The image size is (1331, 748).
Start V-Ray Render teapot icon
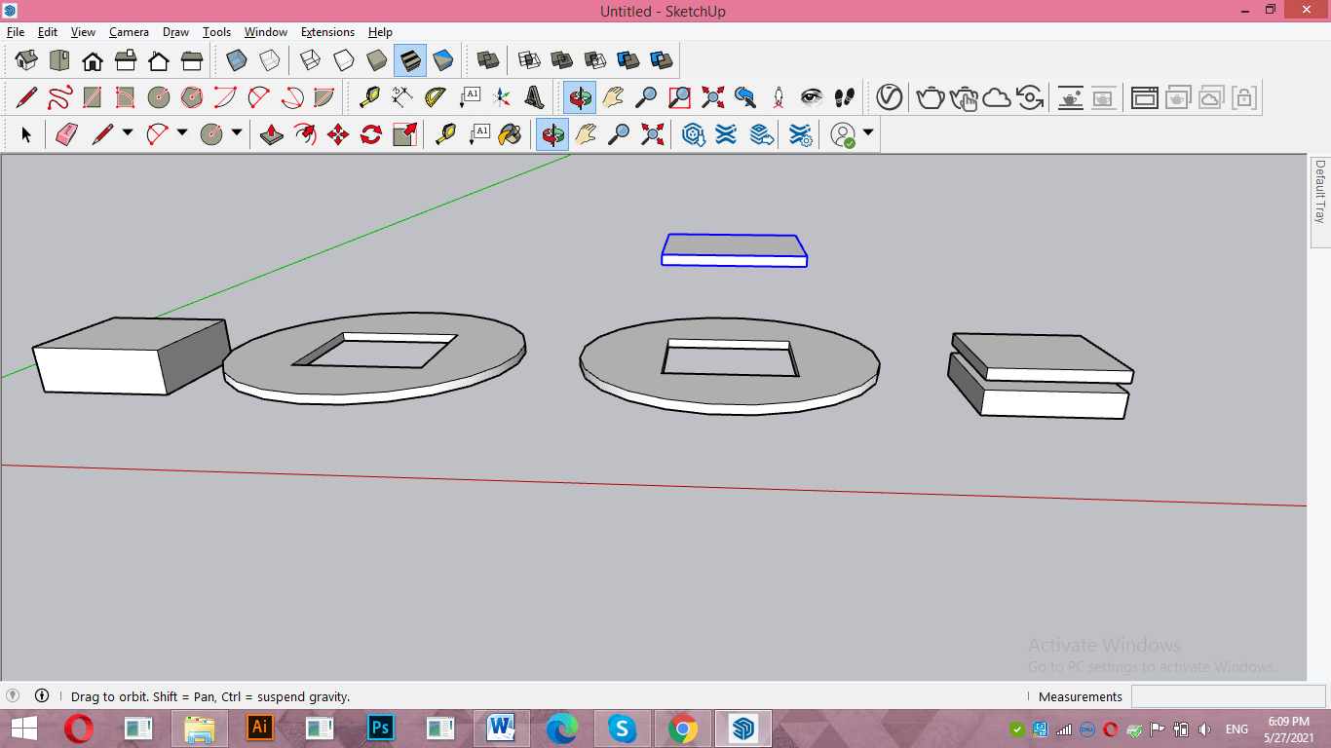tap(931, 96)
